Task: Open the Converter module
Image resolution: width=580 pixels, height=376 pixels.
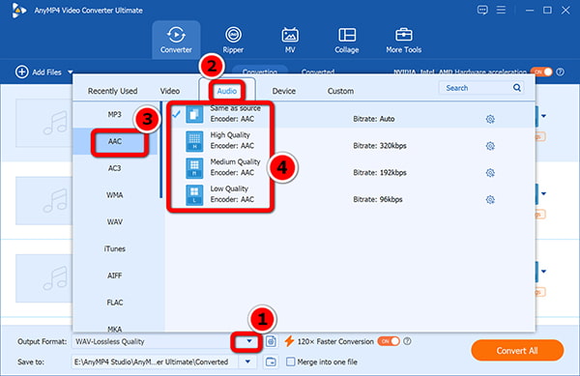Action: pos(176,40)
